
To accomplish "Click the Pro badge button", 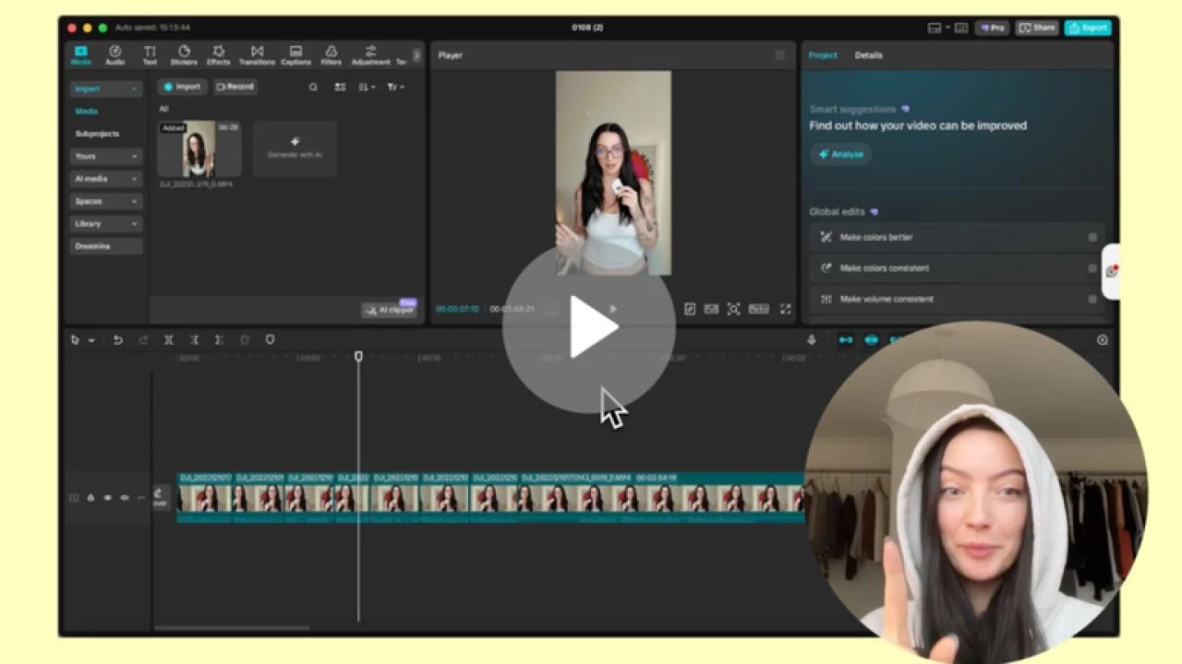I will (993, 28).
